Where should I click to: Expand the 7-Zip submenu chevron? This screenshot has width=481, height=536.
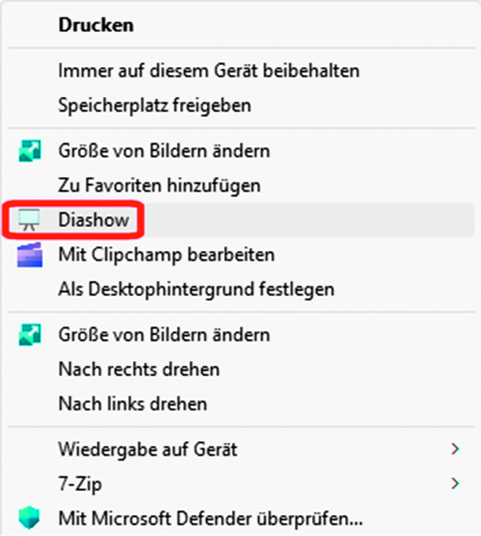[455, 483]
